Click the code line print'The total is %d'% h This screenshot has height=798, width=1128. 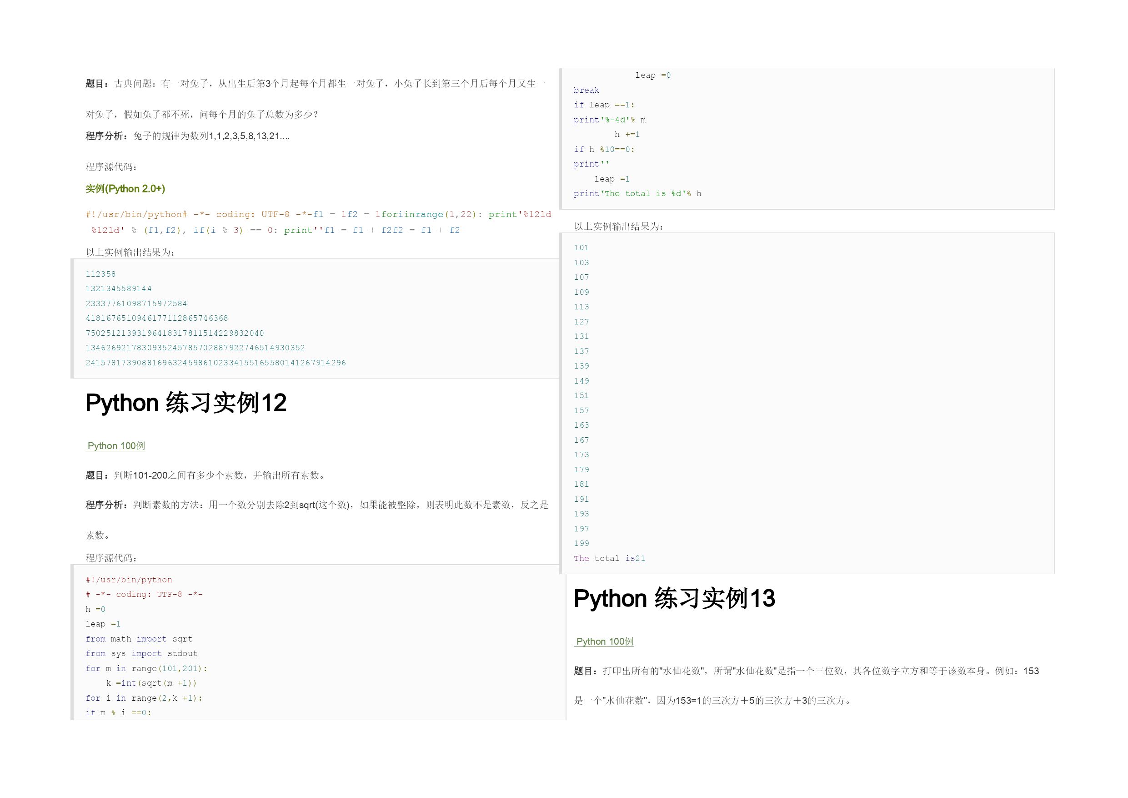(x=637, y=194)
